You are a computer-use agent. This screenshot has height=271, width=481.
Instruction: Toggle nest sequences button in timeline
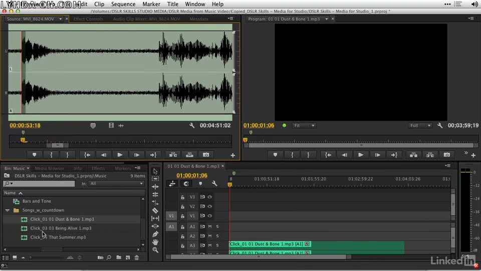pyautogui.click(x=172, y=184)
